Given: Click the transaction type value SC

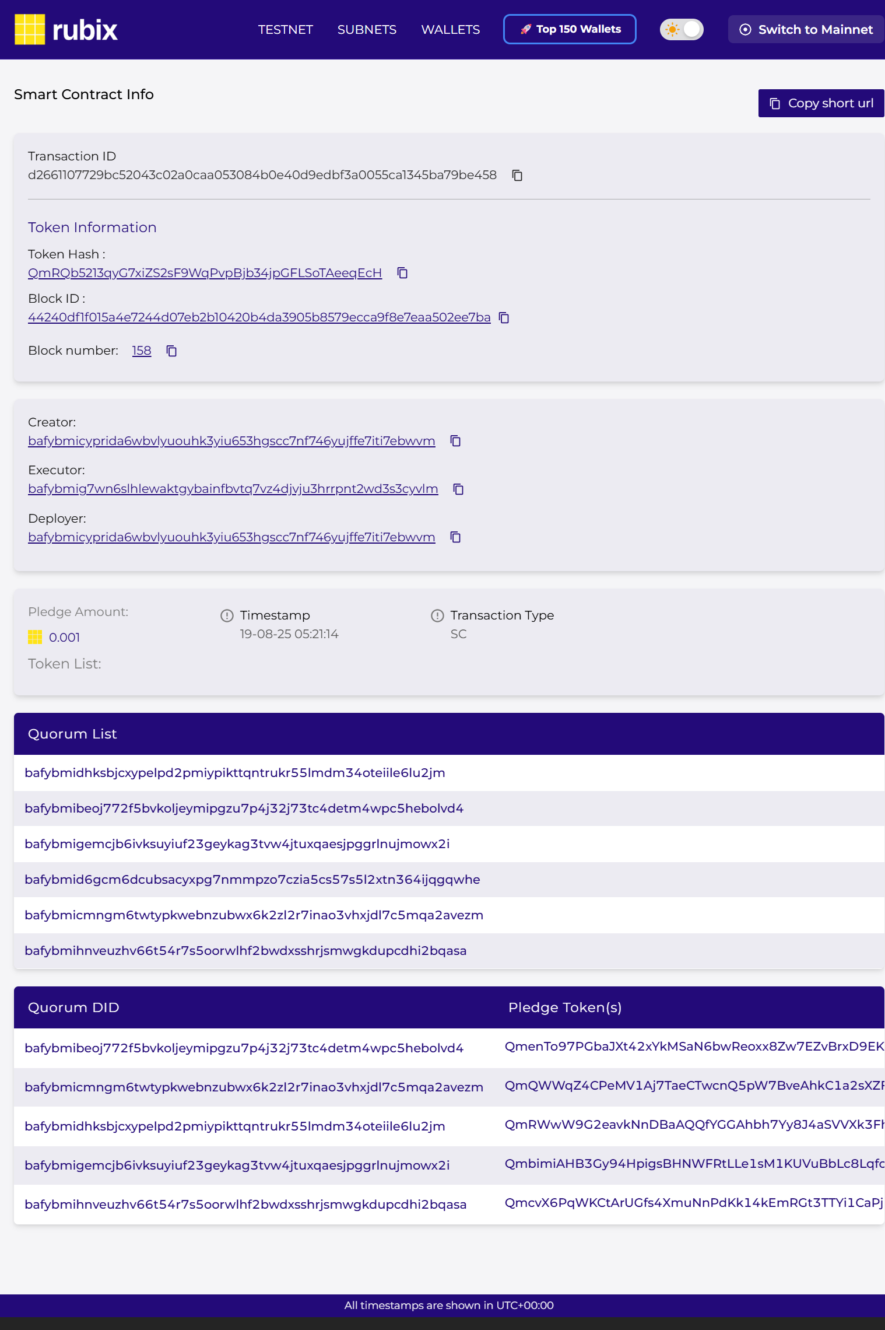Looking at the screenshot, I should click(458, 634).
